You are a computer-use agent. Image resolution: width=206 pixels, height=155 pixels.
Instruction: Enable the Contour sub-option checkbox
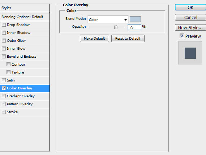8,64
